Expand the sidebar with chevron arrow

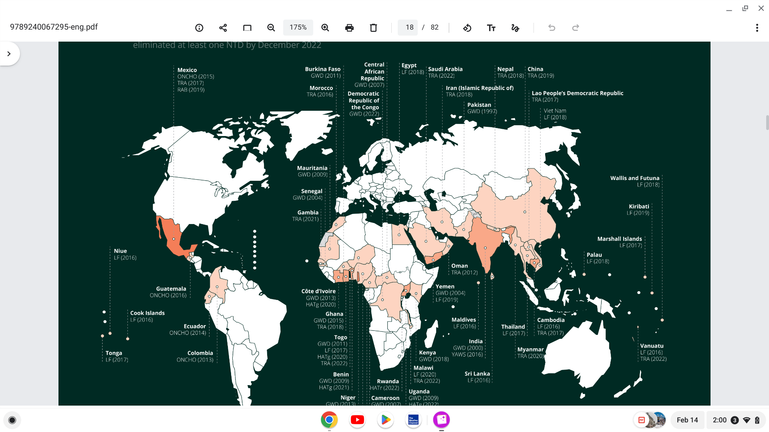(x=9, y=54)
